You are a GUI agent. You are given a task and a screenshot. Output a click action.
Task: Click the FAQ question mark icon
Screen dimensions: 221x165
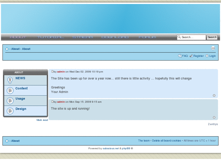pyautogui.click(x=180, y=56)
